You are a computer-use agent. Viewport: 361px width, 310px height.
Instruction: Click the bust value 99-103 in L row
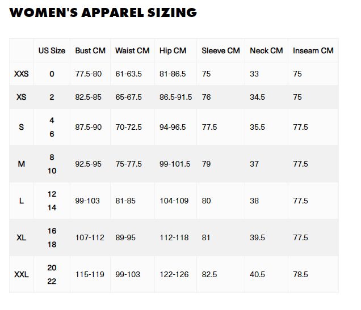(87, 201)
